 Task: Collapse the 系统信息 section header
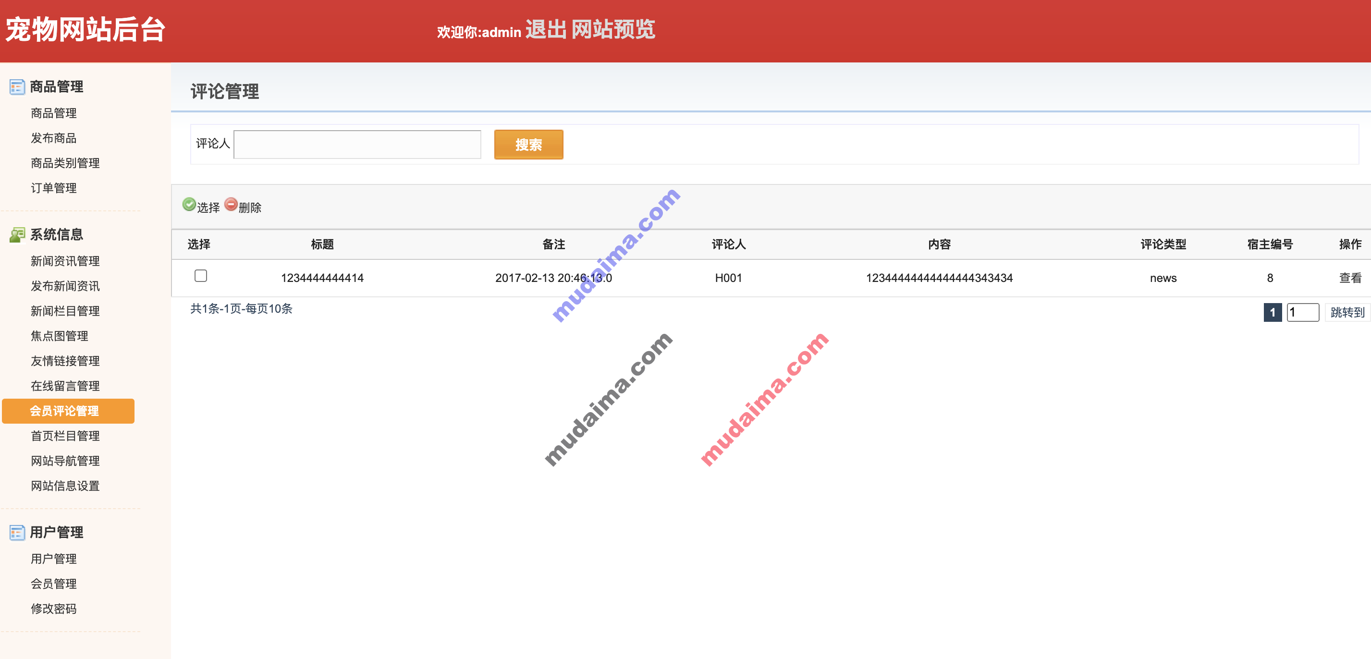56,235
